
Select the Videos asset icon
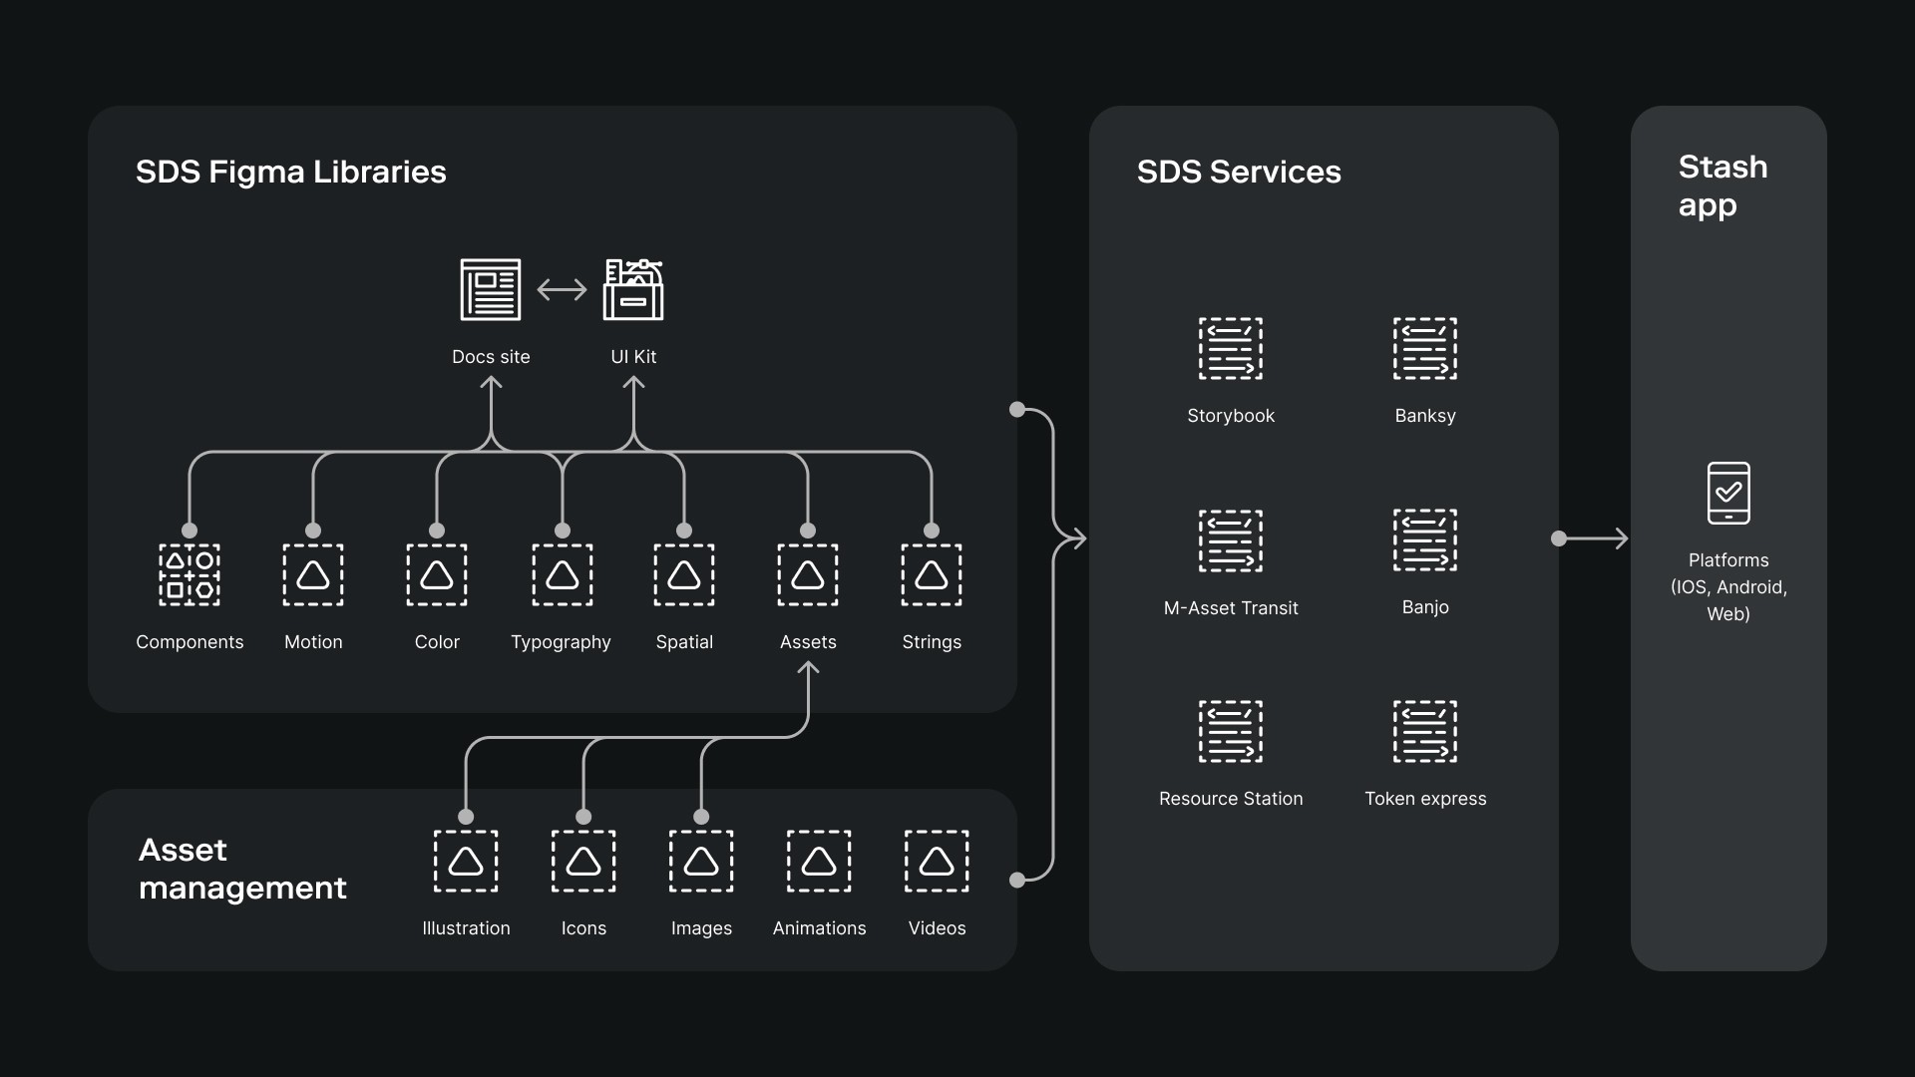point(937,861)
